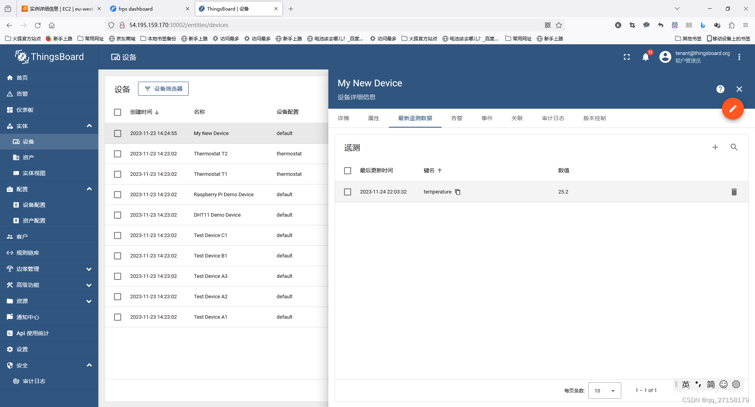This screenshot has width=755, height=407.
Task: Open 规则链库 rule chains in sidebar
Action: [x=49, y=253]
